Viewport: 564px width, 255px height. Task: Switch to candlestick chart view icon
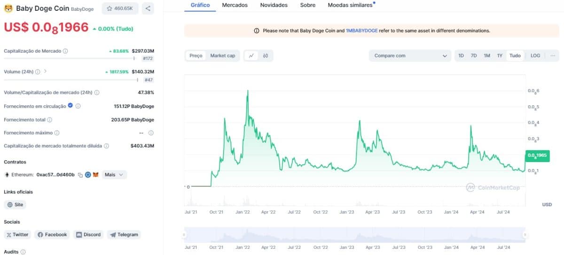pos(266,55)
